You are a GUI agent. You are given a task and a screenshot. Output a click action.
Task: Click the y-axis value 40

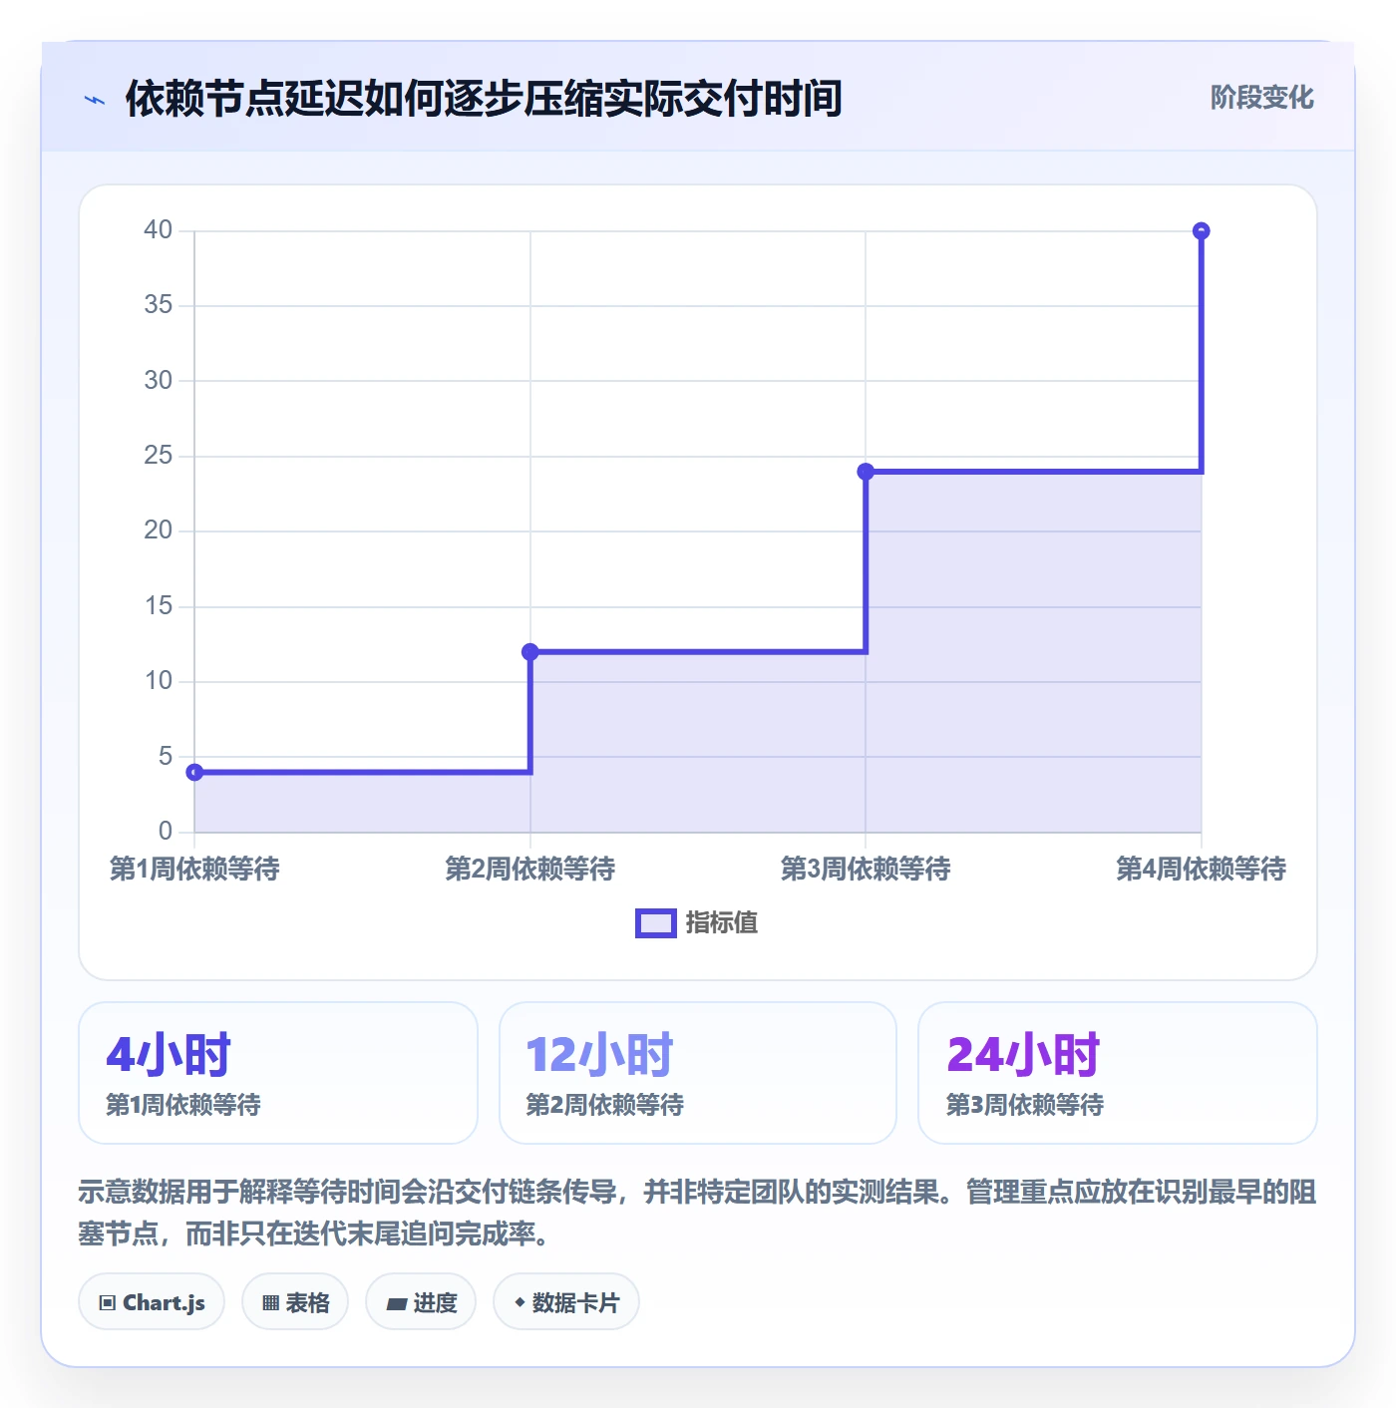click(159, 230)
